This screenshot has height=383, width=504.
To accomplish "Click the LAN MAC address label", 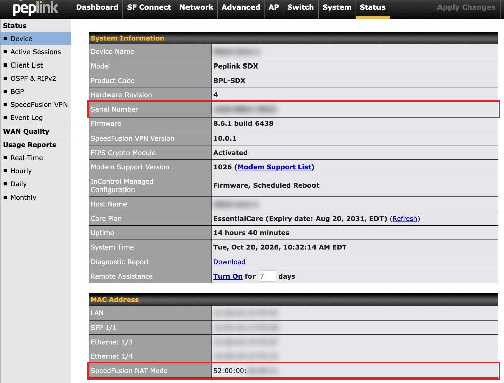I will (97, 313).
